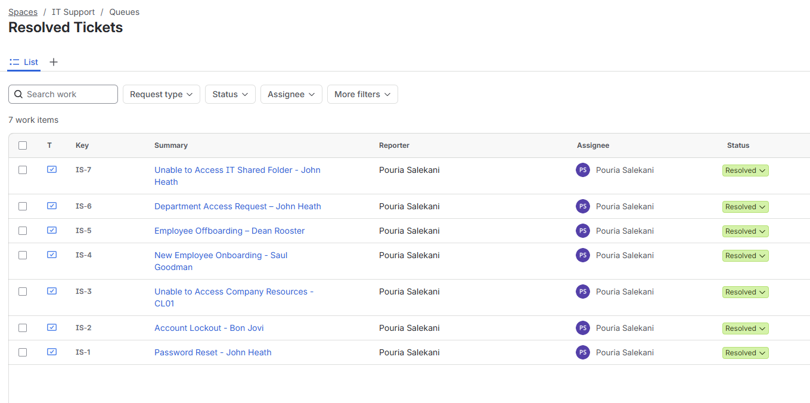This screenshot has height=403, width=810.
Task: Switch to the List tab
Action: [24, 62]
